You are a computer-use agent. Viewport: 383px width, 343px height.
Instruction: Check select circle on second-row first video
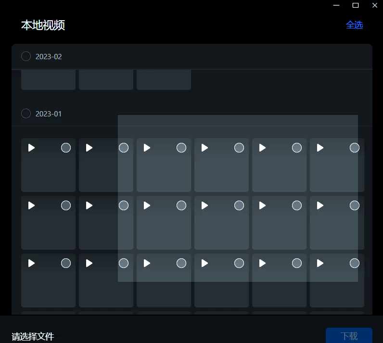point(66,205)
